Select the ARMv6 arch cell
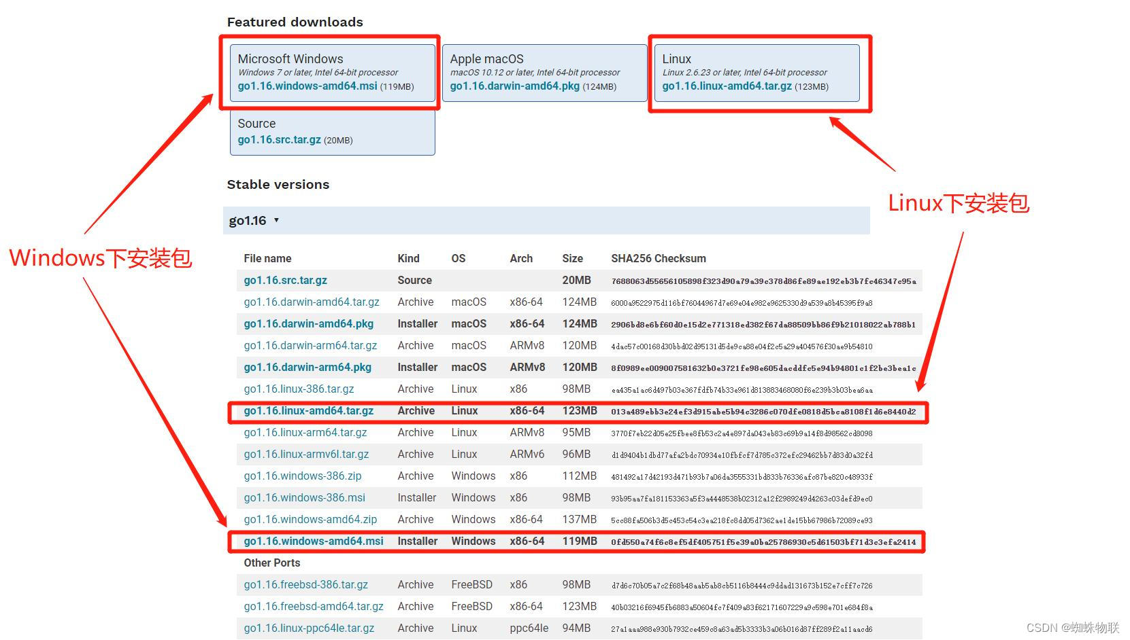The height and width of the screenshot is (640, 1130). (527, 454)
